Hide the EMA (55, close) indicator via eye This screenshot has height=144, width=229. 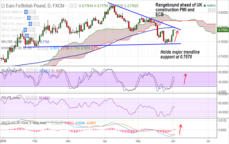[29, 18]
